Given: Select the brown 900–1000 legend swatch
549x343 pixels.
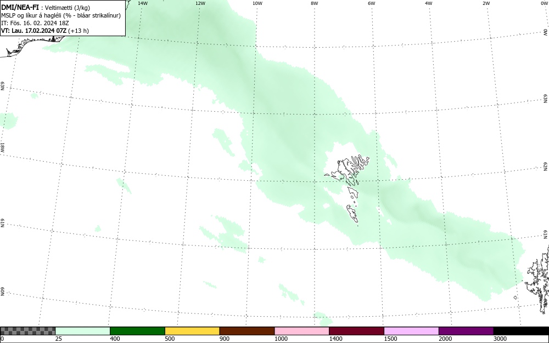Looking at the screenshot, I should [247, 331].
